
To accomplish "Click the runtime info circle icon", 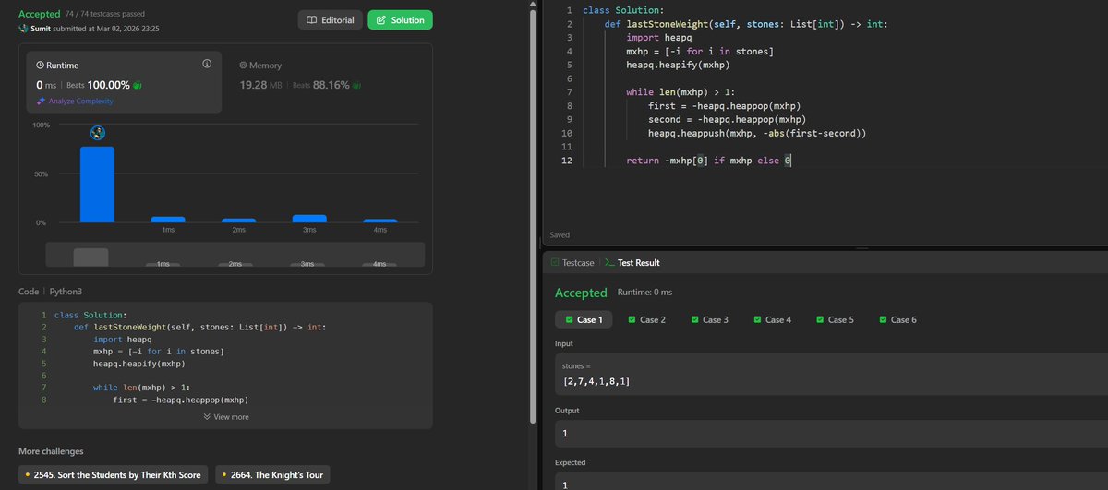I will tap(207, 65).
